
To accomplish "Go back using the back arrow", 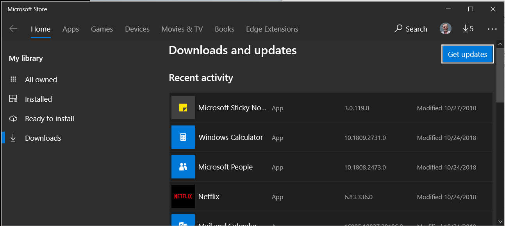I will click(13, 29).
